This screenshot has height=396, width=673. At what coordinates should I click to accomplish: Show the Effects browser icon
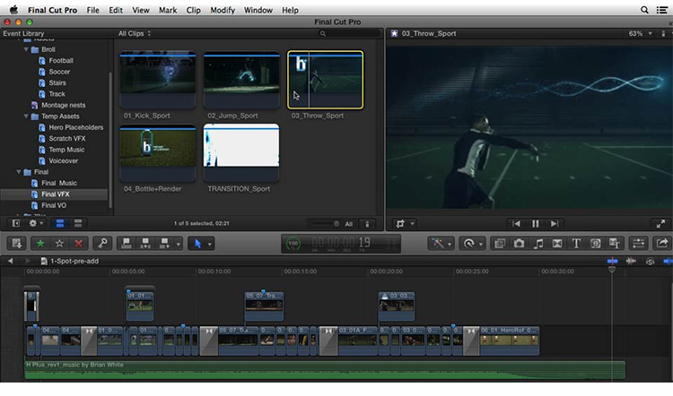click(500, 244)
